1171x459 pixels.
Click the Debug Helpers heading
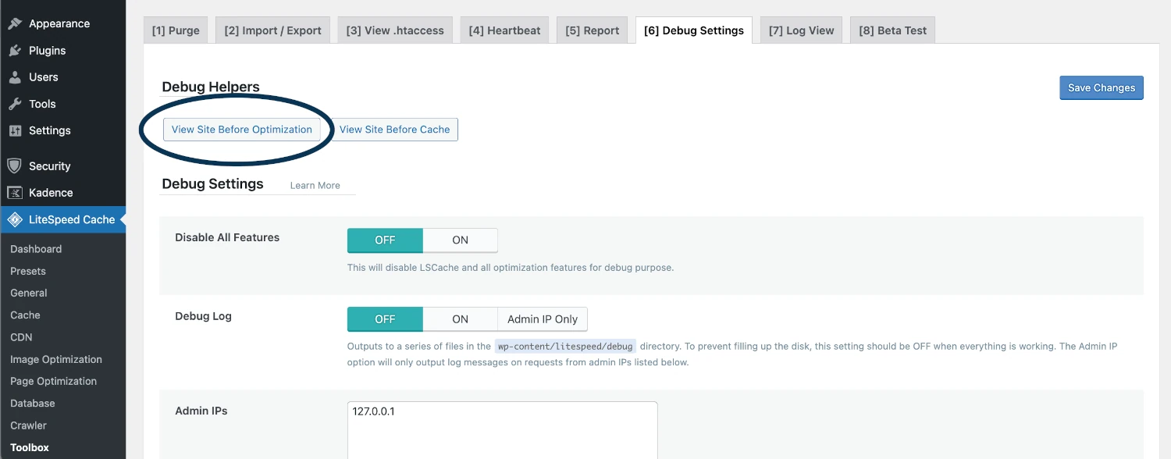[211, 87]
